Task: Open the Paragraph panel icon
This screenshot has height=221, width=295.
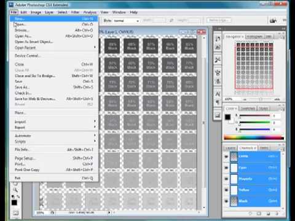Action: pos(218,103)
